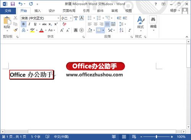Click the Redo/Repeat icon

click(31, 4)
